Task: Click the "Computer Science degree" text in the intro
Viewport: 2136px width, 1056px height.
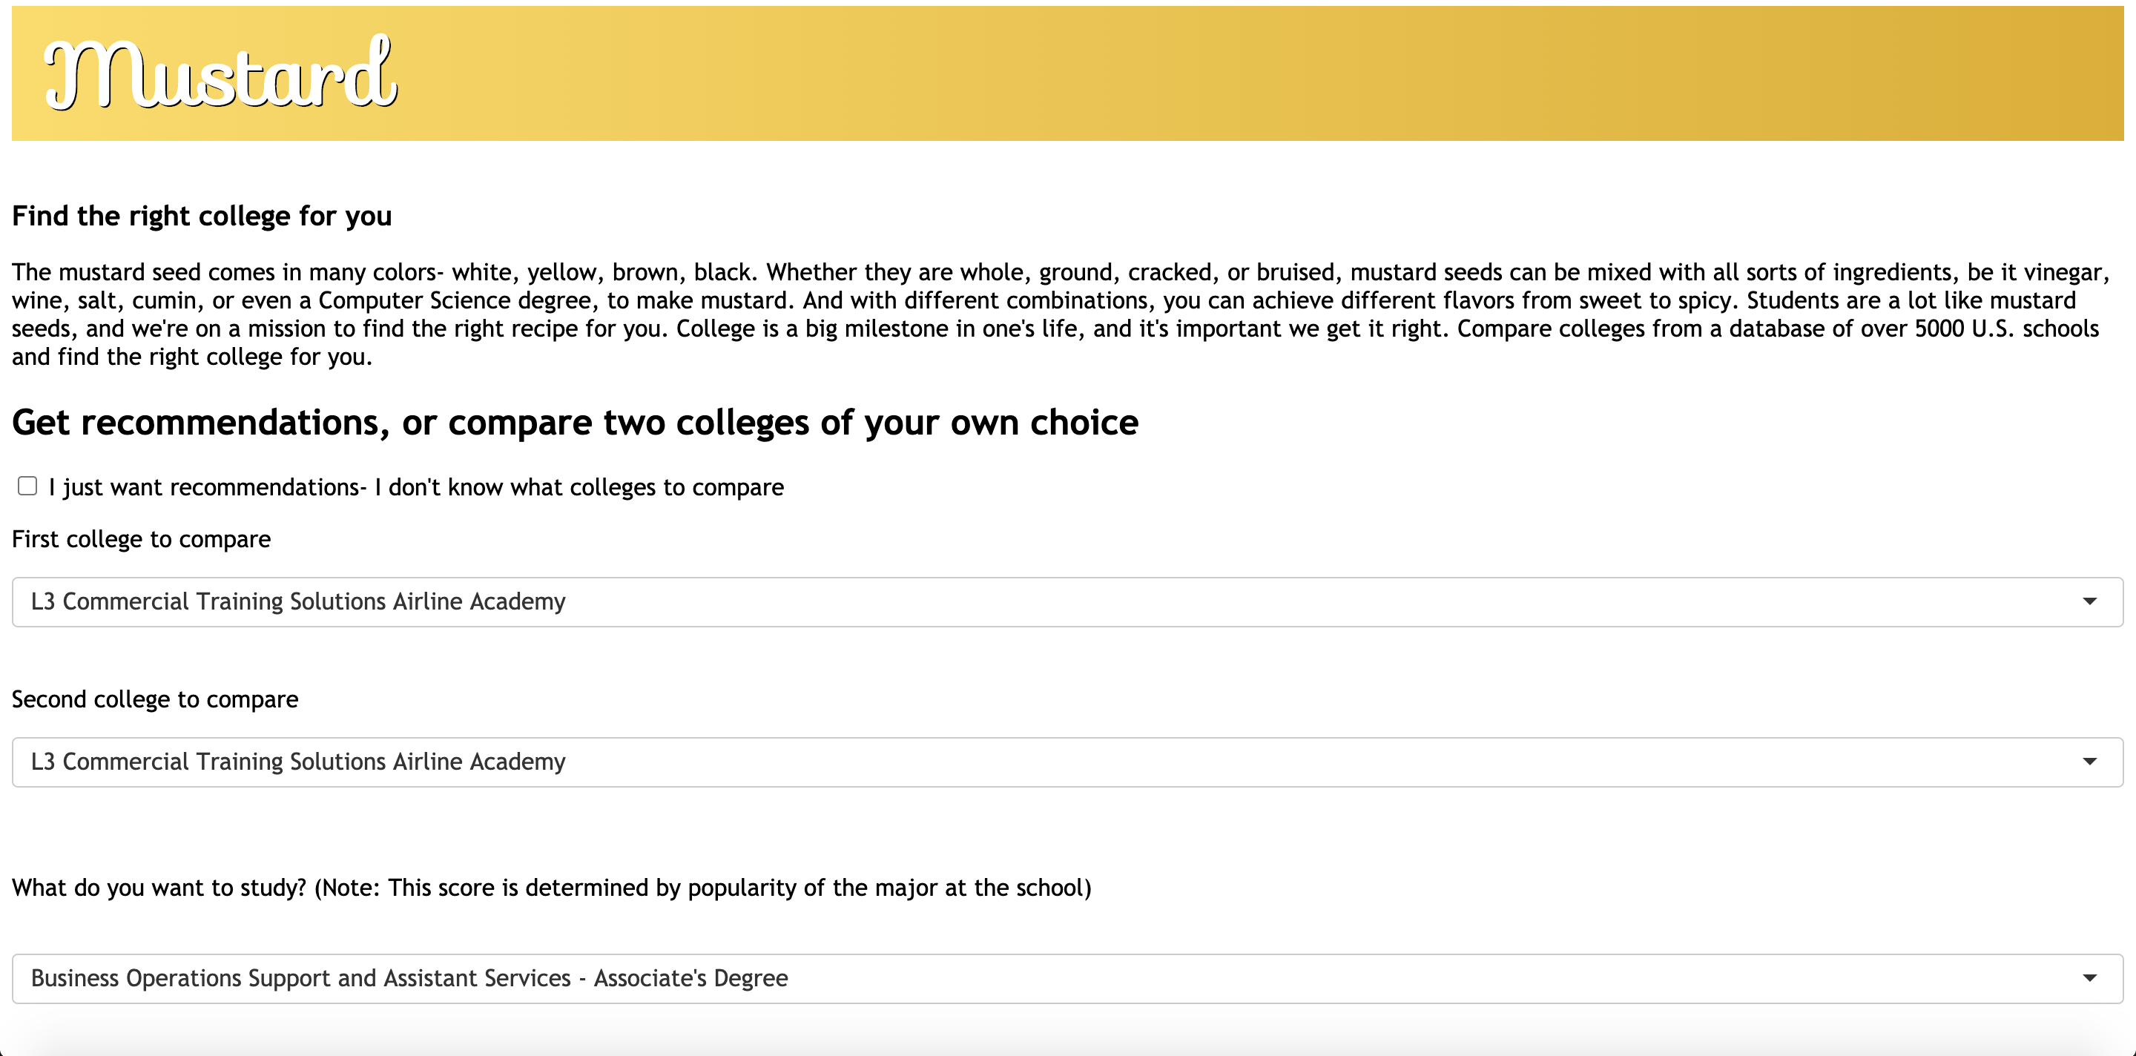Action: (455, 300)
